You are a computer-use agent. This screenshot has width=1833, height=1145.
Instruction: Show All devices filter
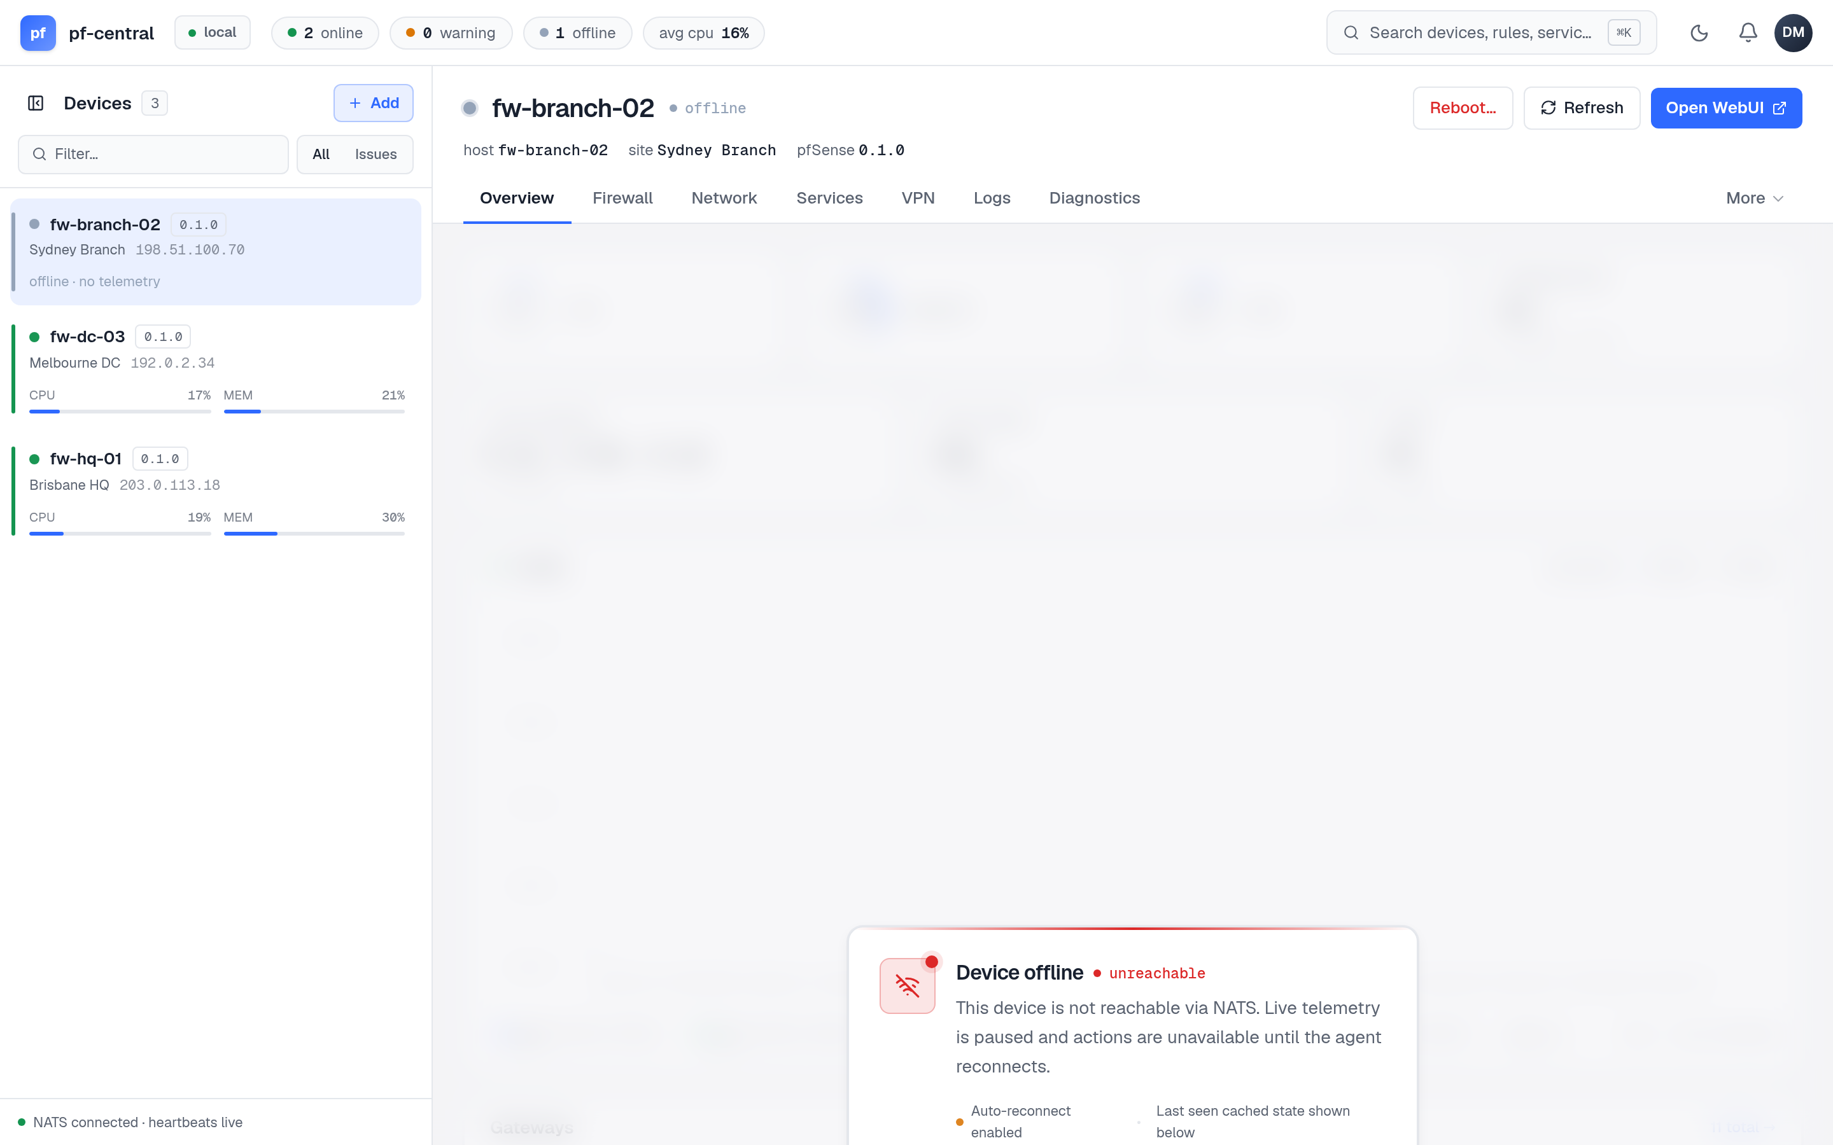pyautogui.click(x=321, y=154)
